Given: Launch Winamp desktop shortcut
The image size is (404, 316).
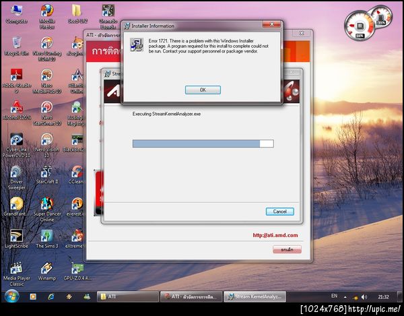Looking at the screenshot, I should (x=47, y=271).
